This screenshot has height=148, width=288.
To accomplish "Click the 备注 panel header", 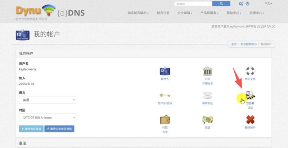I will [x=143, y=143].
